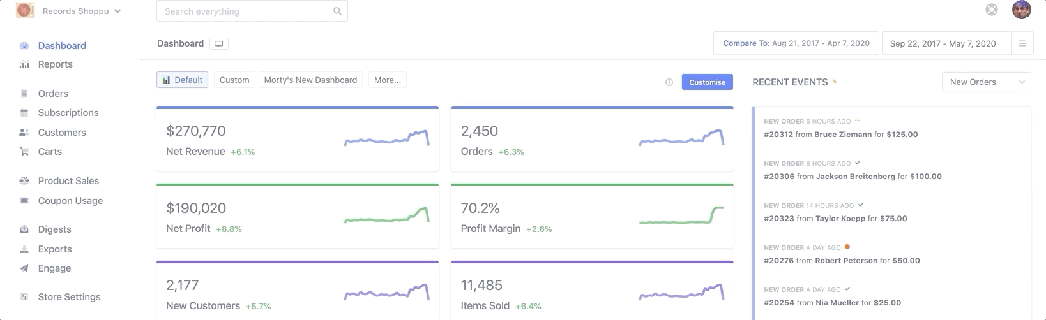The width and height of the screenshot is (1046, 320).
Task: Select Morty's New Dashboard tab
Action: tap(310, 80)
